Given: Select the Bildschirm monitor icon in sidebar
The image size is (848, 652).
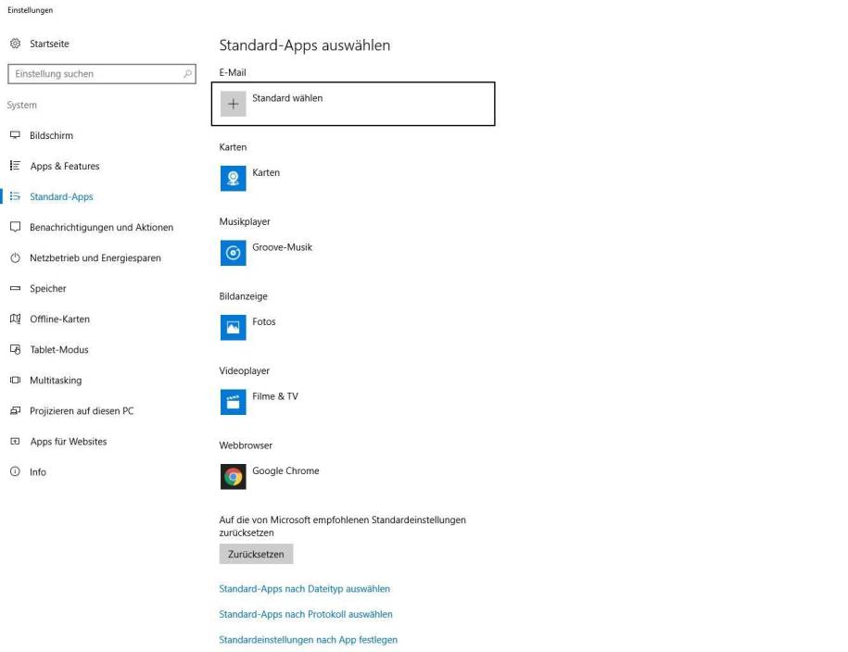Looking at the screenshot, I should (x=17, y=134).
